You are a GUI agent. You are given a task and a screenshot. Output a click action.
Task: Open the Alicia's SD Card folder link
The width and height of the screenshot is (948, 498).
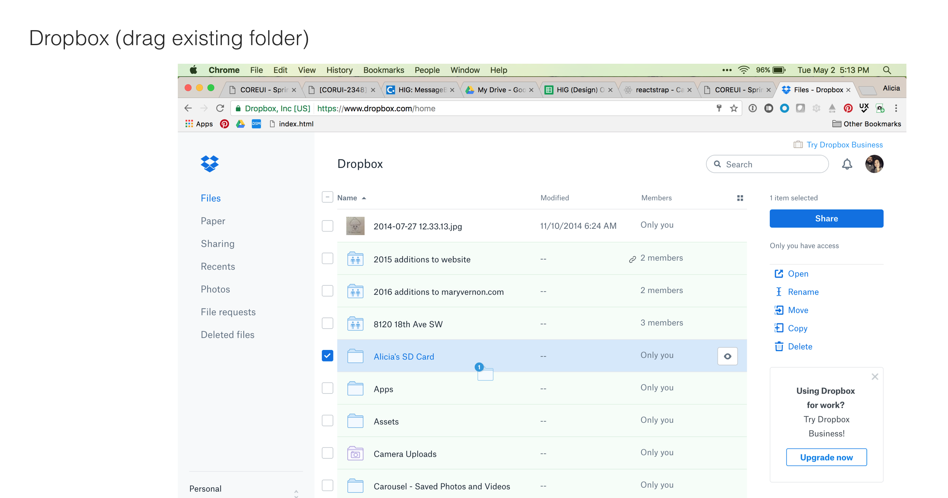[x=404, y=356]
